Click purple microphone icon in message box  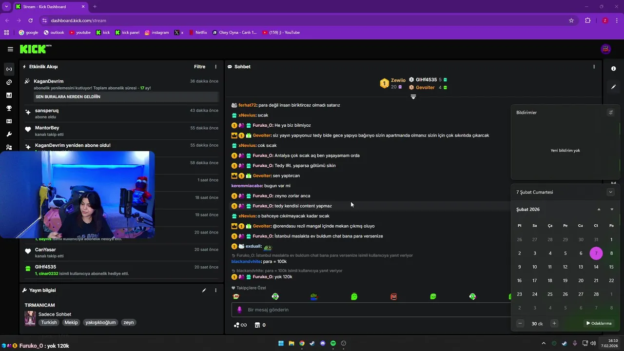(239, 310)
